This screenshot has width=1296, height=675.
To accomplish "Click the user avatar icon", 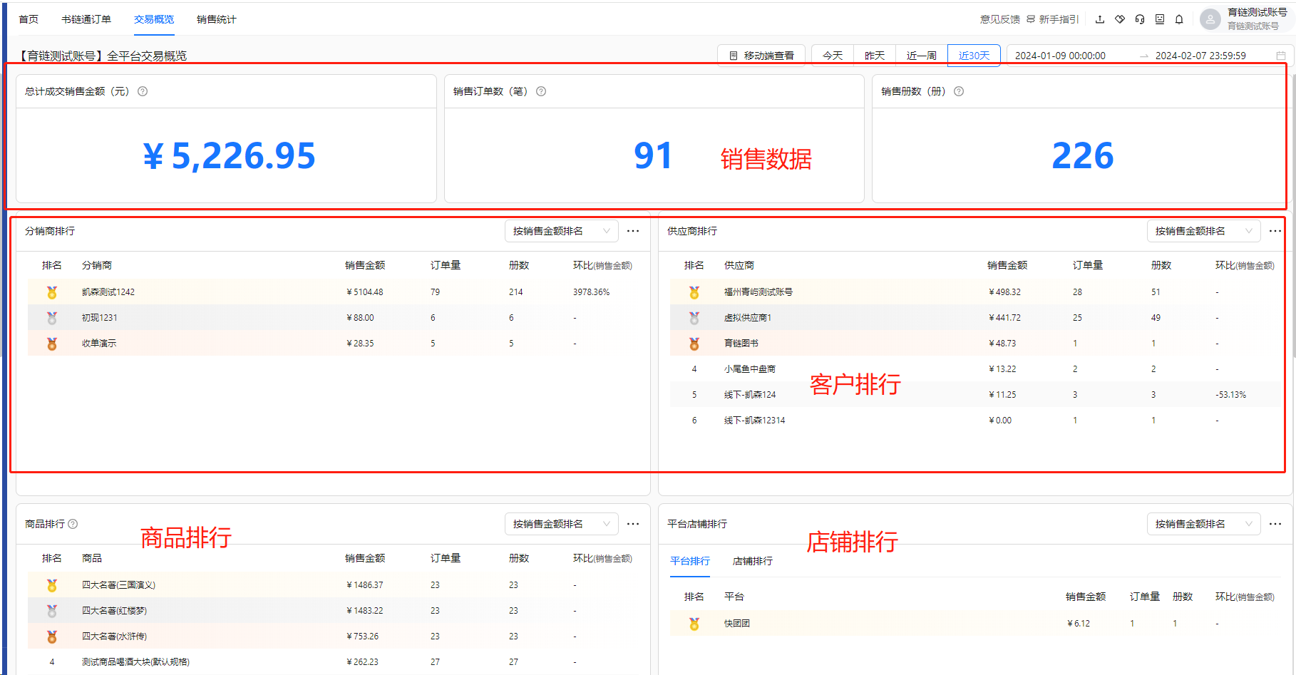I will (x=1210, y=19).
